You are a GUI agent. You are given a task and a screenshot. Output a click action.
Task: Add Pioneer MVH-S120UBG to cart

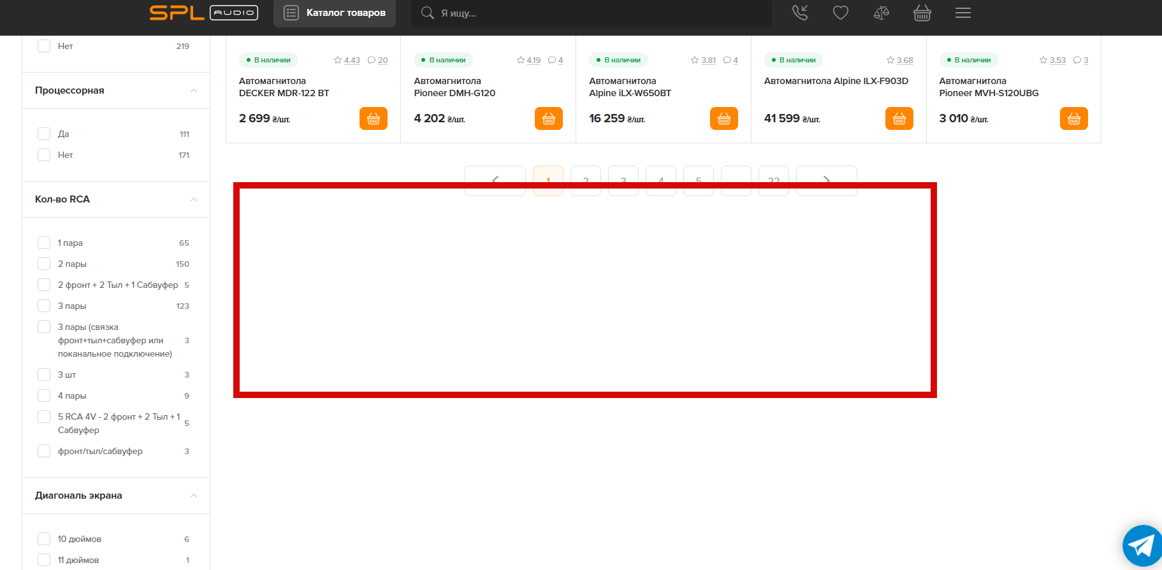coord(1074,118)
